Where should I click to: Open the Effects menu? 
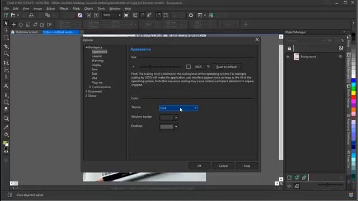[x=64, y=9]
